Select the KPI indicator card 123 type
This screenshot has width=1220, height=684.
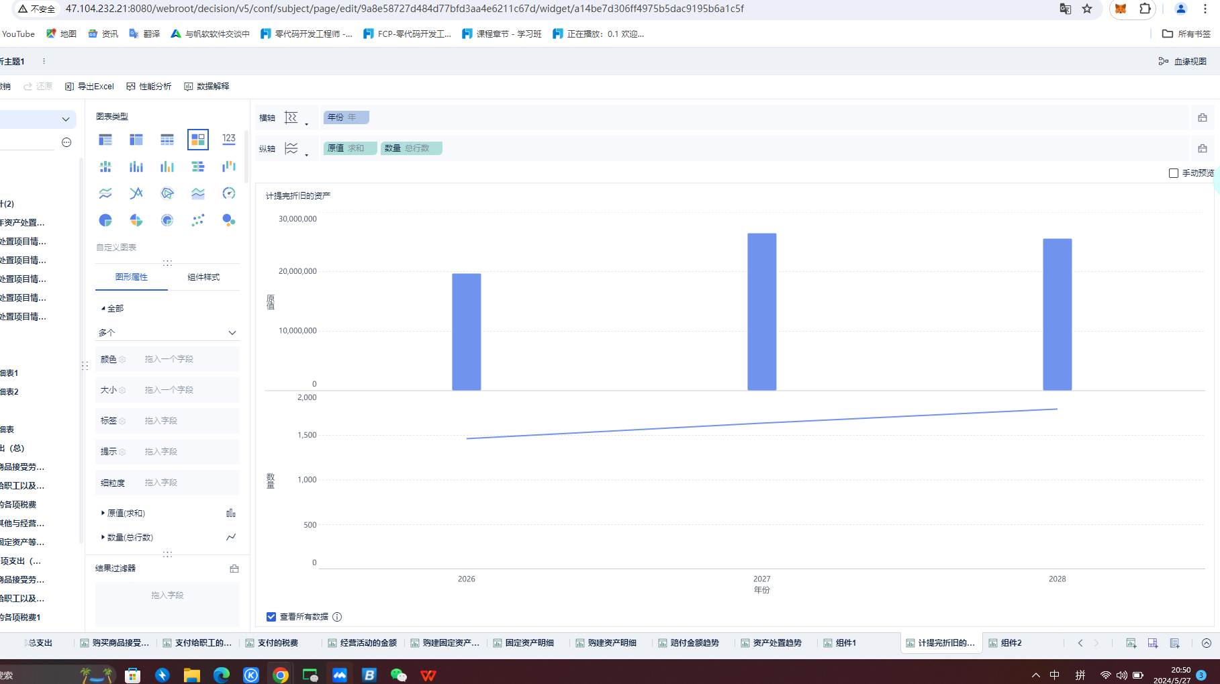click(229, 138)
